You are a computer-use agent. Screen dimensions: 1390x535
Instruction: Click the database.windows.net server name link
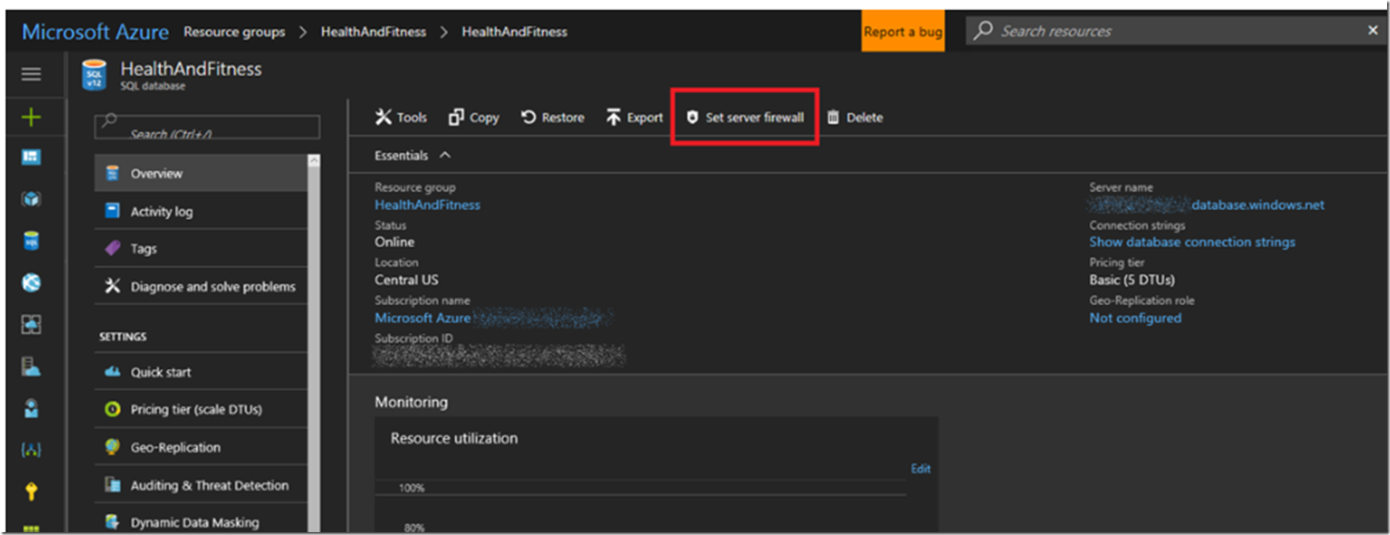1257,205
